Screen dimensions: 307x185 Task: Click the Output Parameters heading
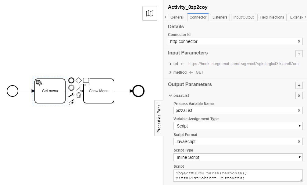[x=190, y=84]
